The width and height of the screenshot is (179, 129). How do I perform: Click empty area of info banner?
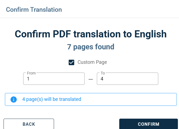pos(131,99)
